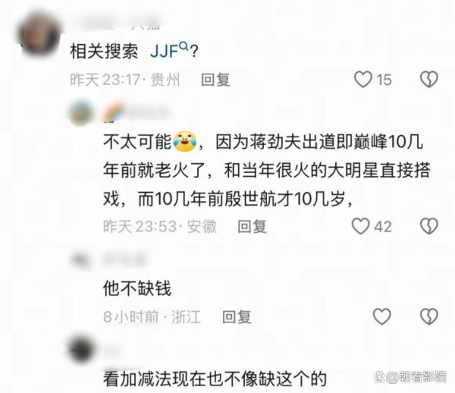
Task: Like the 他不缺钱 comment
Action: [382, 316]
